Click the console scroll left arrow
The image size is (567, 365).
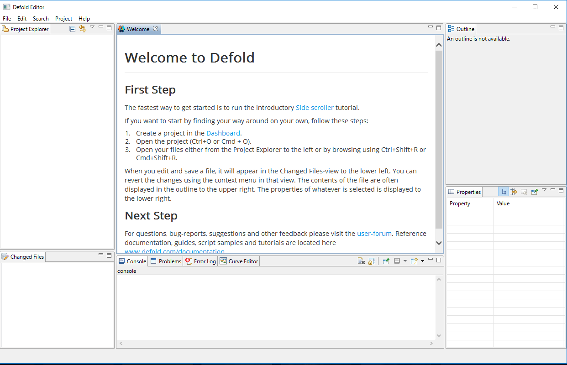click(x=121, y=343)
